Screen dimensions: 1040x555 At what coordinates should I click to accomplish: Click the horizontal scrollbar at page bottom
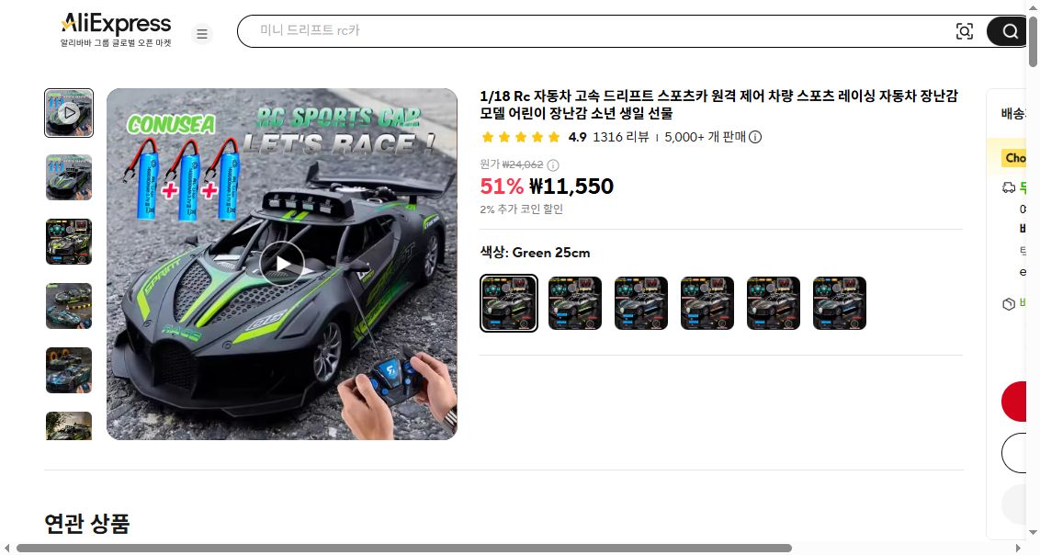point(404,549)
